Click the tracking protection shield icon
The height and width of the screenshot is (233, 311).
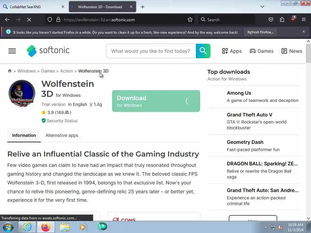[x=50, y=20]
